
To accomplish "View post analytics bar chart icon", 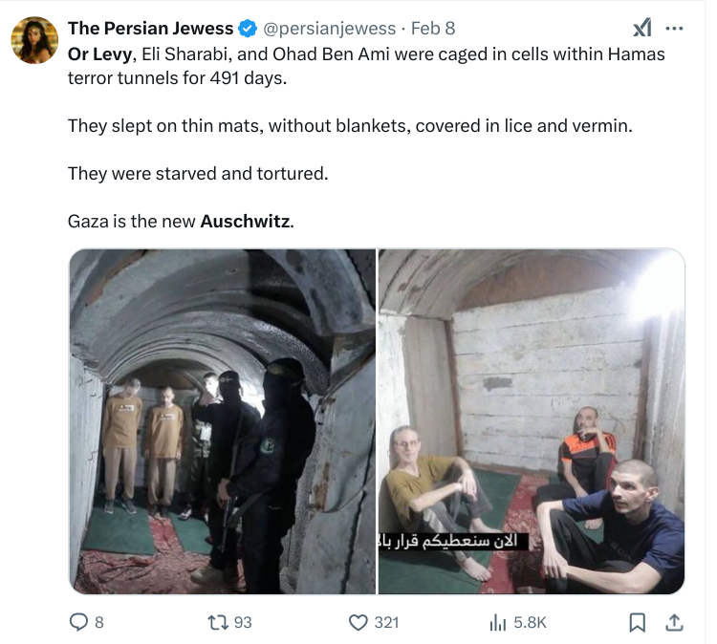I will click(x=497, y=623).
